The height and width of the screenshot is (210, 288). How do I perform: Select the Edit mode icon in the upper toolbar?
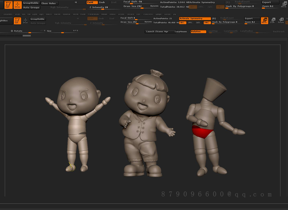(x=8, y=4)
